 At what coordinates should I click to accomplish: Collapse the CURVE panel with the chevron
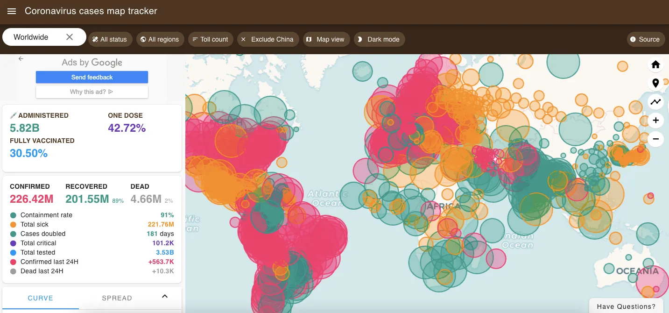pyautogui.click(x=164, y=296)
